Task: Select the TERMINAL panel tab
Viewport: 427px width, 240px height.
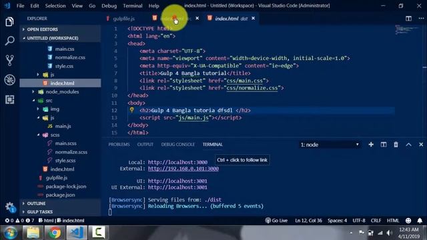Action: (212, 145)
